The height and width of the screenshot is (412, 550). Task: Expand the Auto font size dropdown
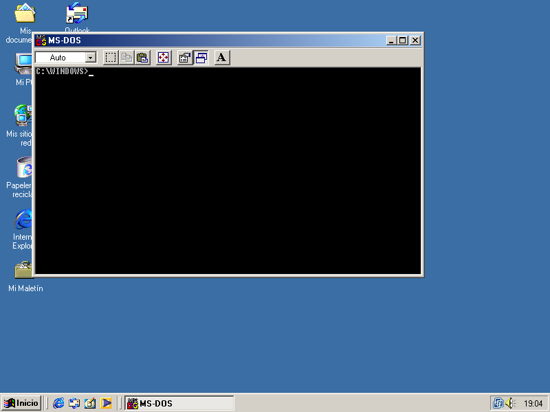(91, 58)
